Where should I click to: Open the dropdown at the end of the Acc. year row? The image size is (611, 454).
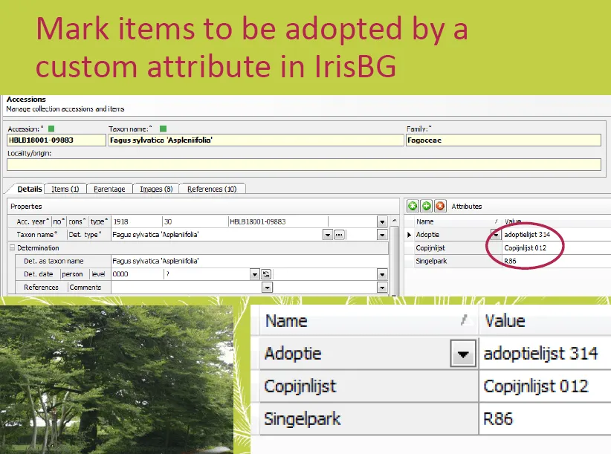pos(382,221)
